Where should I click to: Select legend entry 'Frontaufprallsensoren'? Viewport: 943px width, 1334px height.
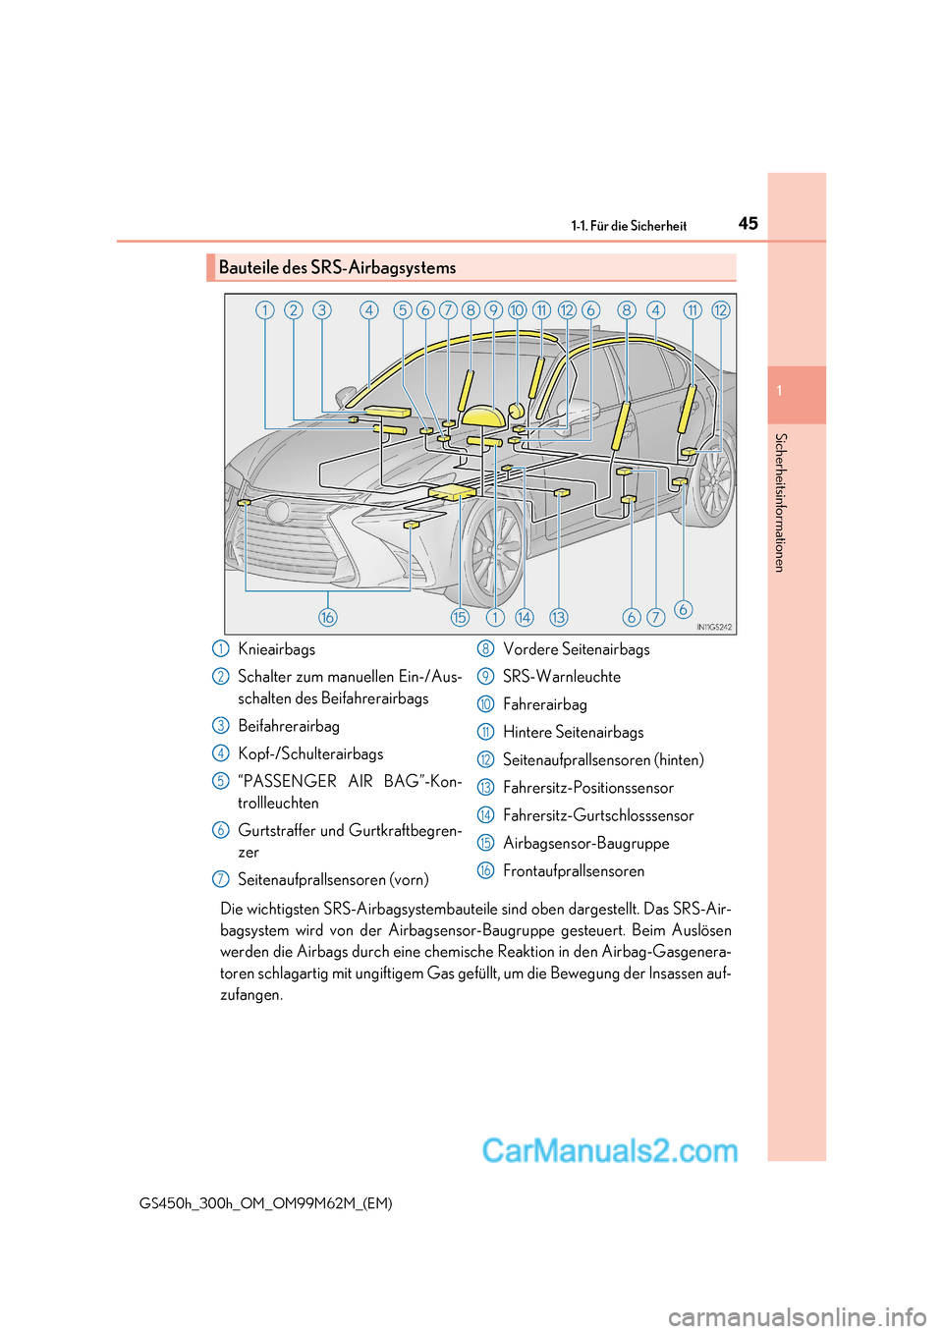[574, 870]
